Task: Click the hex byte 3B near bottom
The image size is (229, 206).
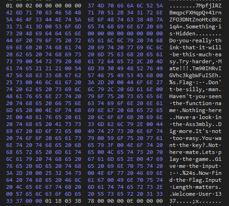Action: coord(78,201)
